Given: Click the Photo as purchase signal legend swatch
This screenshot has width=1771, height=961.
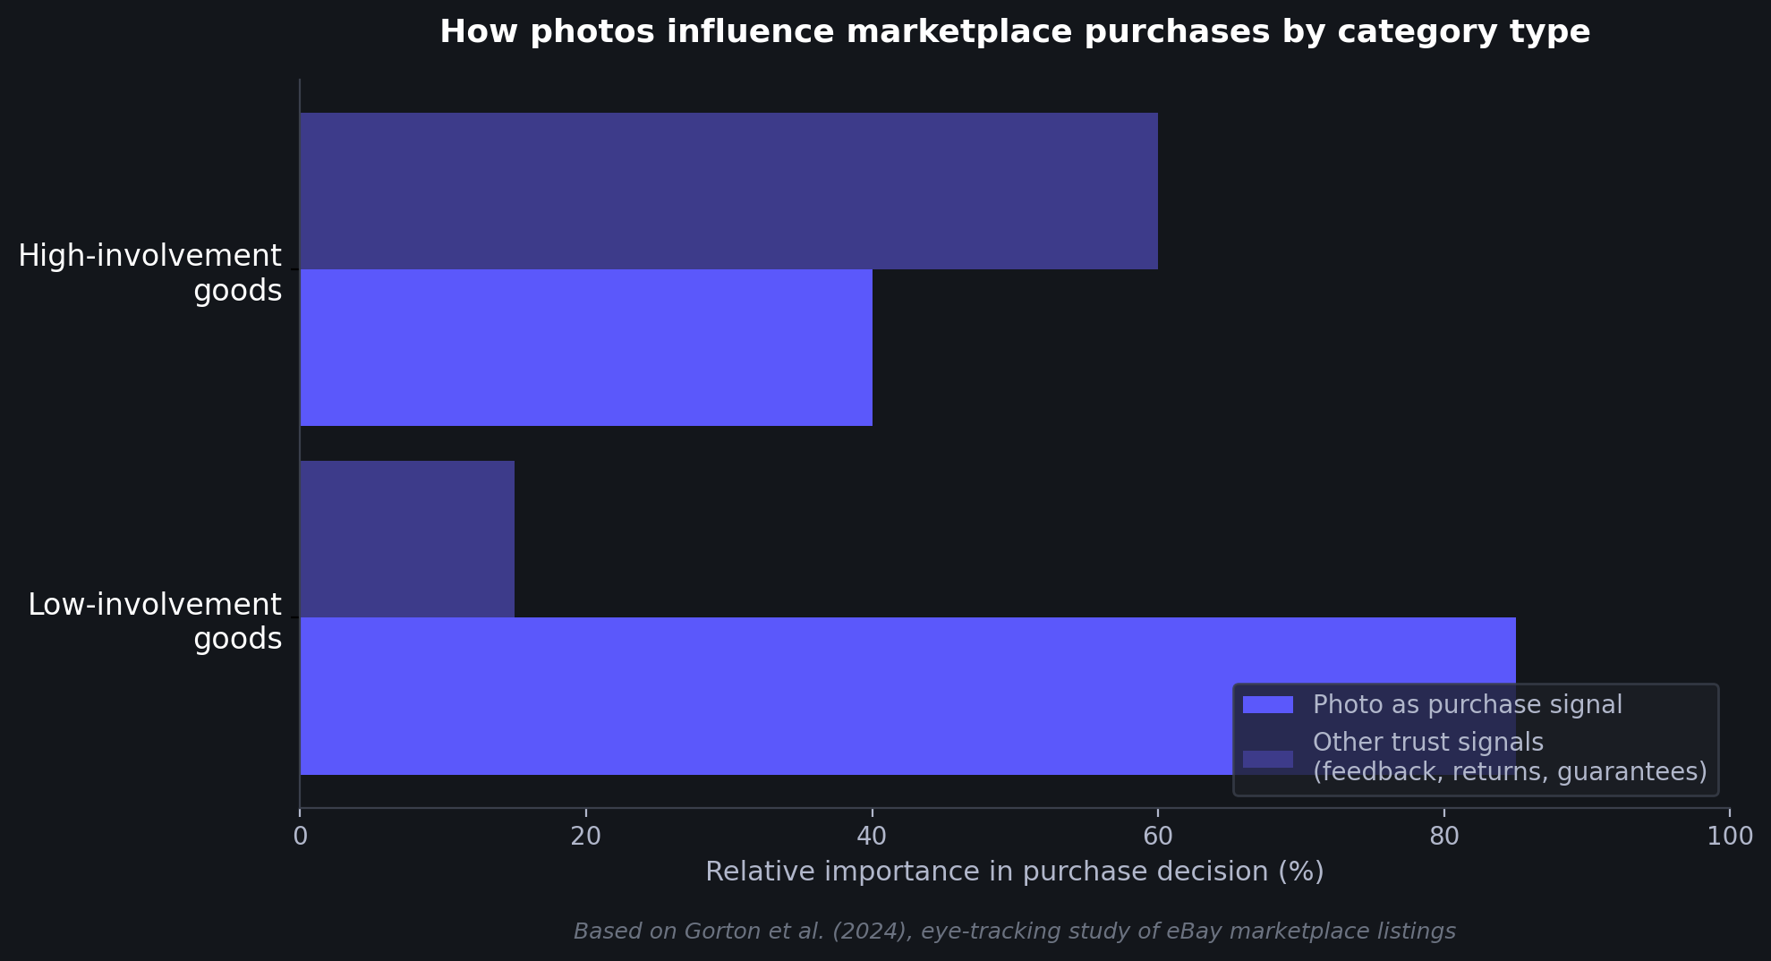Looking at the screenshot, I should [x=1267, y=705].
